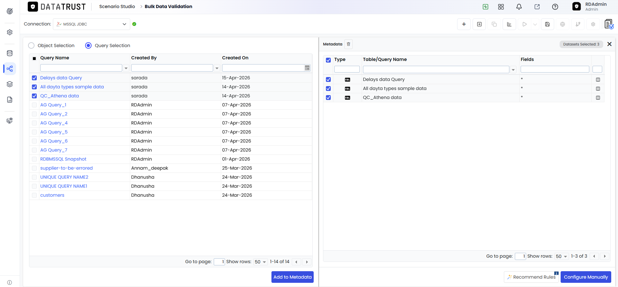The image size is (618, 287).
Task: Close the Metadata panel
Action: (609, 44)
